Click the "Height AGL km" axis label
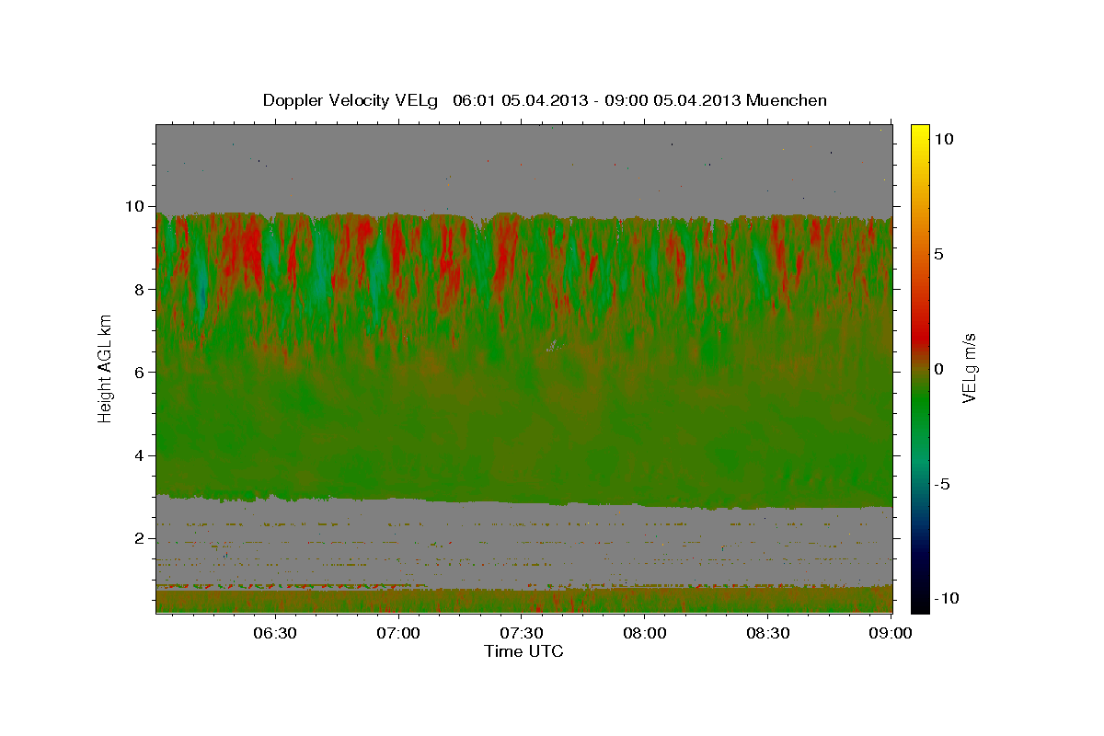This screenshot has width=1104, height=736. pyautogui.click(x=106, y=368)
